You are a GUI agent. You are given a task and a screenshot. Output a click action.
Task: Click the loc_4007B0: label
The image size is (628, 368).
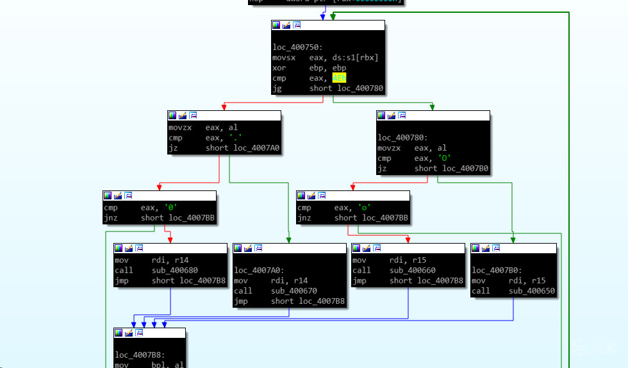click(x=497, y=270)
